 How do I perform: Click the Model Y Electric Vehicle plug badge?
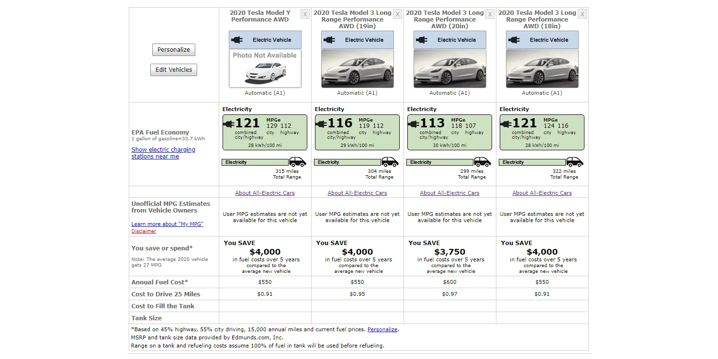click(x=265, y=40)
